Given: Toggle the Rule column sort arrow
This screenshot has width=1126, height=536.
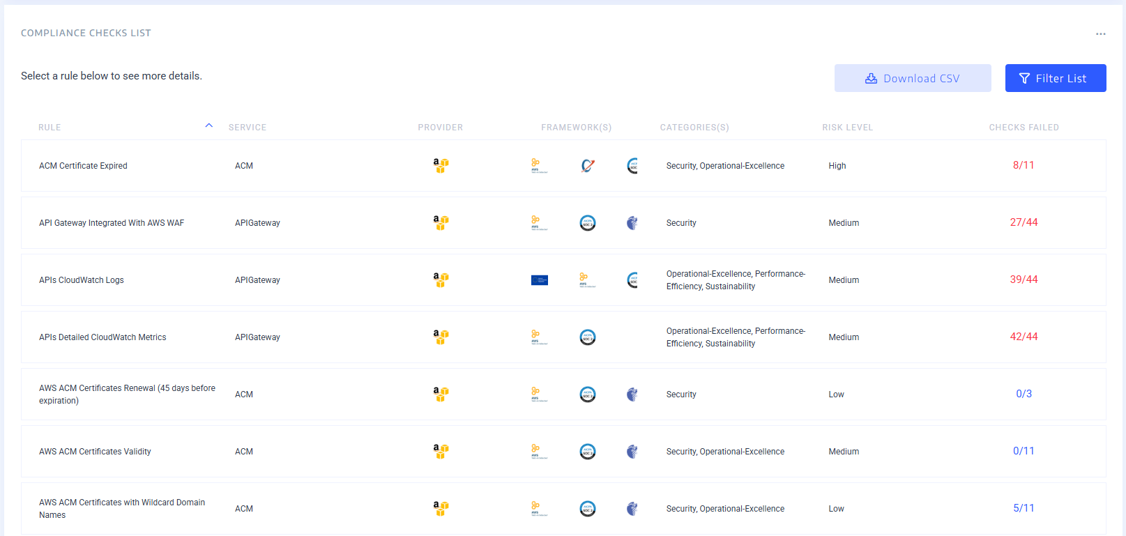Looking at the screenshot, I should pos(208,126).
